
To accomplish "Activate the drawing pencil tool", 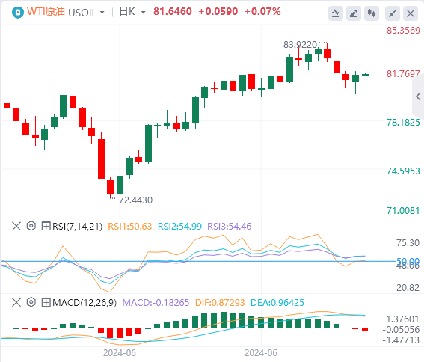I will pyautogui.click(x=354, y=13).
